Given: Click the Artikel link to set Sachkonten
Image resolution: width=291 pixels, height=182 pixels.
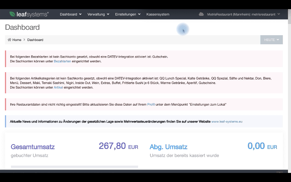Looking at the screenshot, I should 58,87.
